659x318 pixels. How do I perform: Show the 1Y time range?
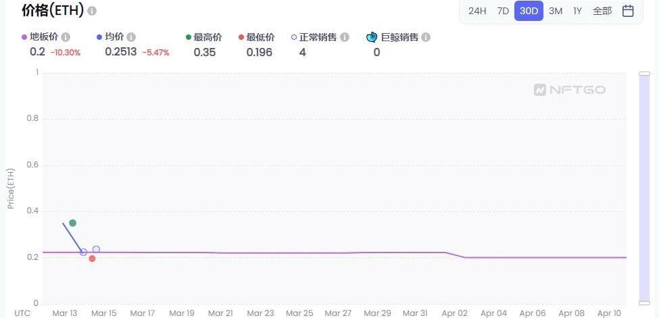[x=577, y=11]
